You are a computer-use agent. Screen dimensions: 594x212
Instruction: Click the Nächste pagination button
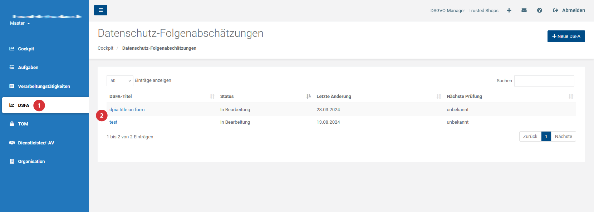click(x=563, y=137)
